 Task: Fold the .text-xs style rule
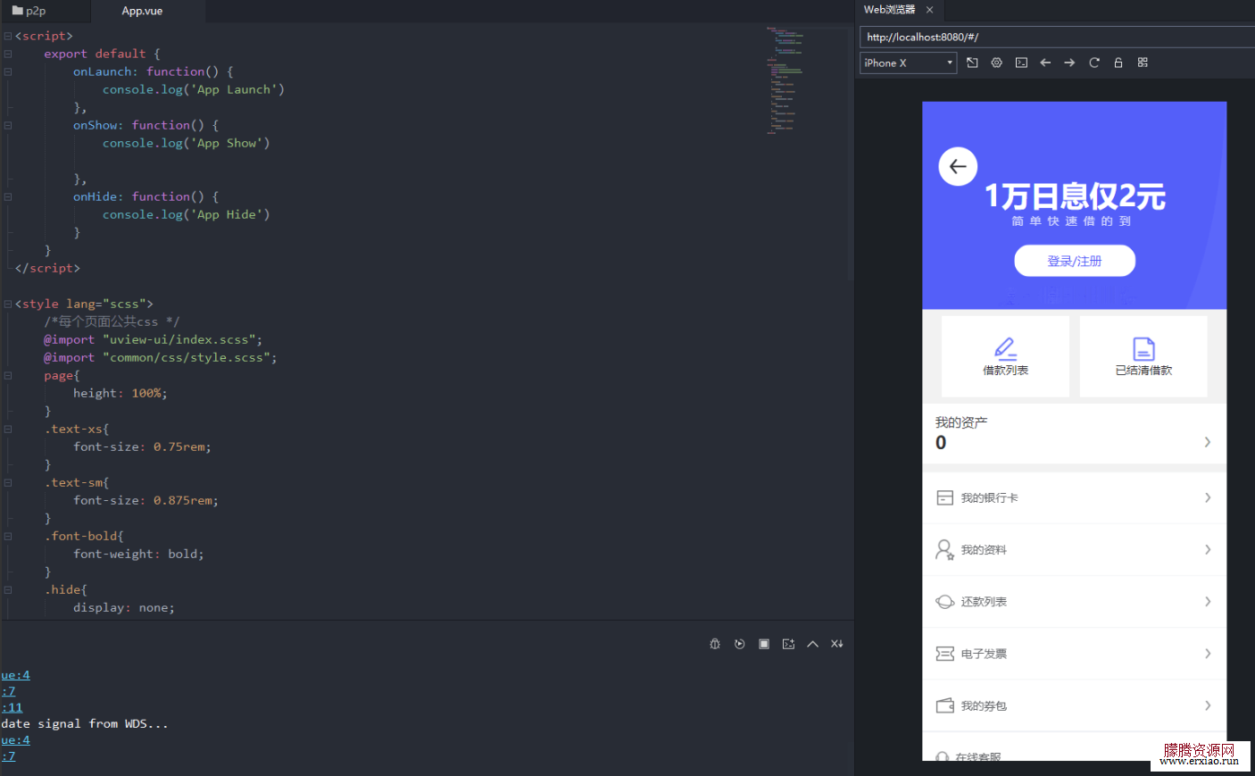(7, 429)
